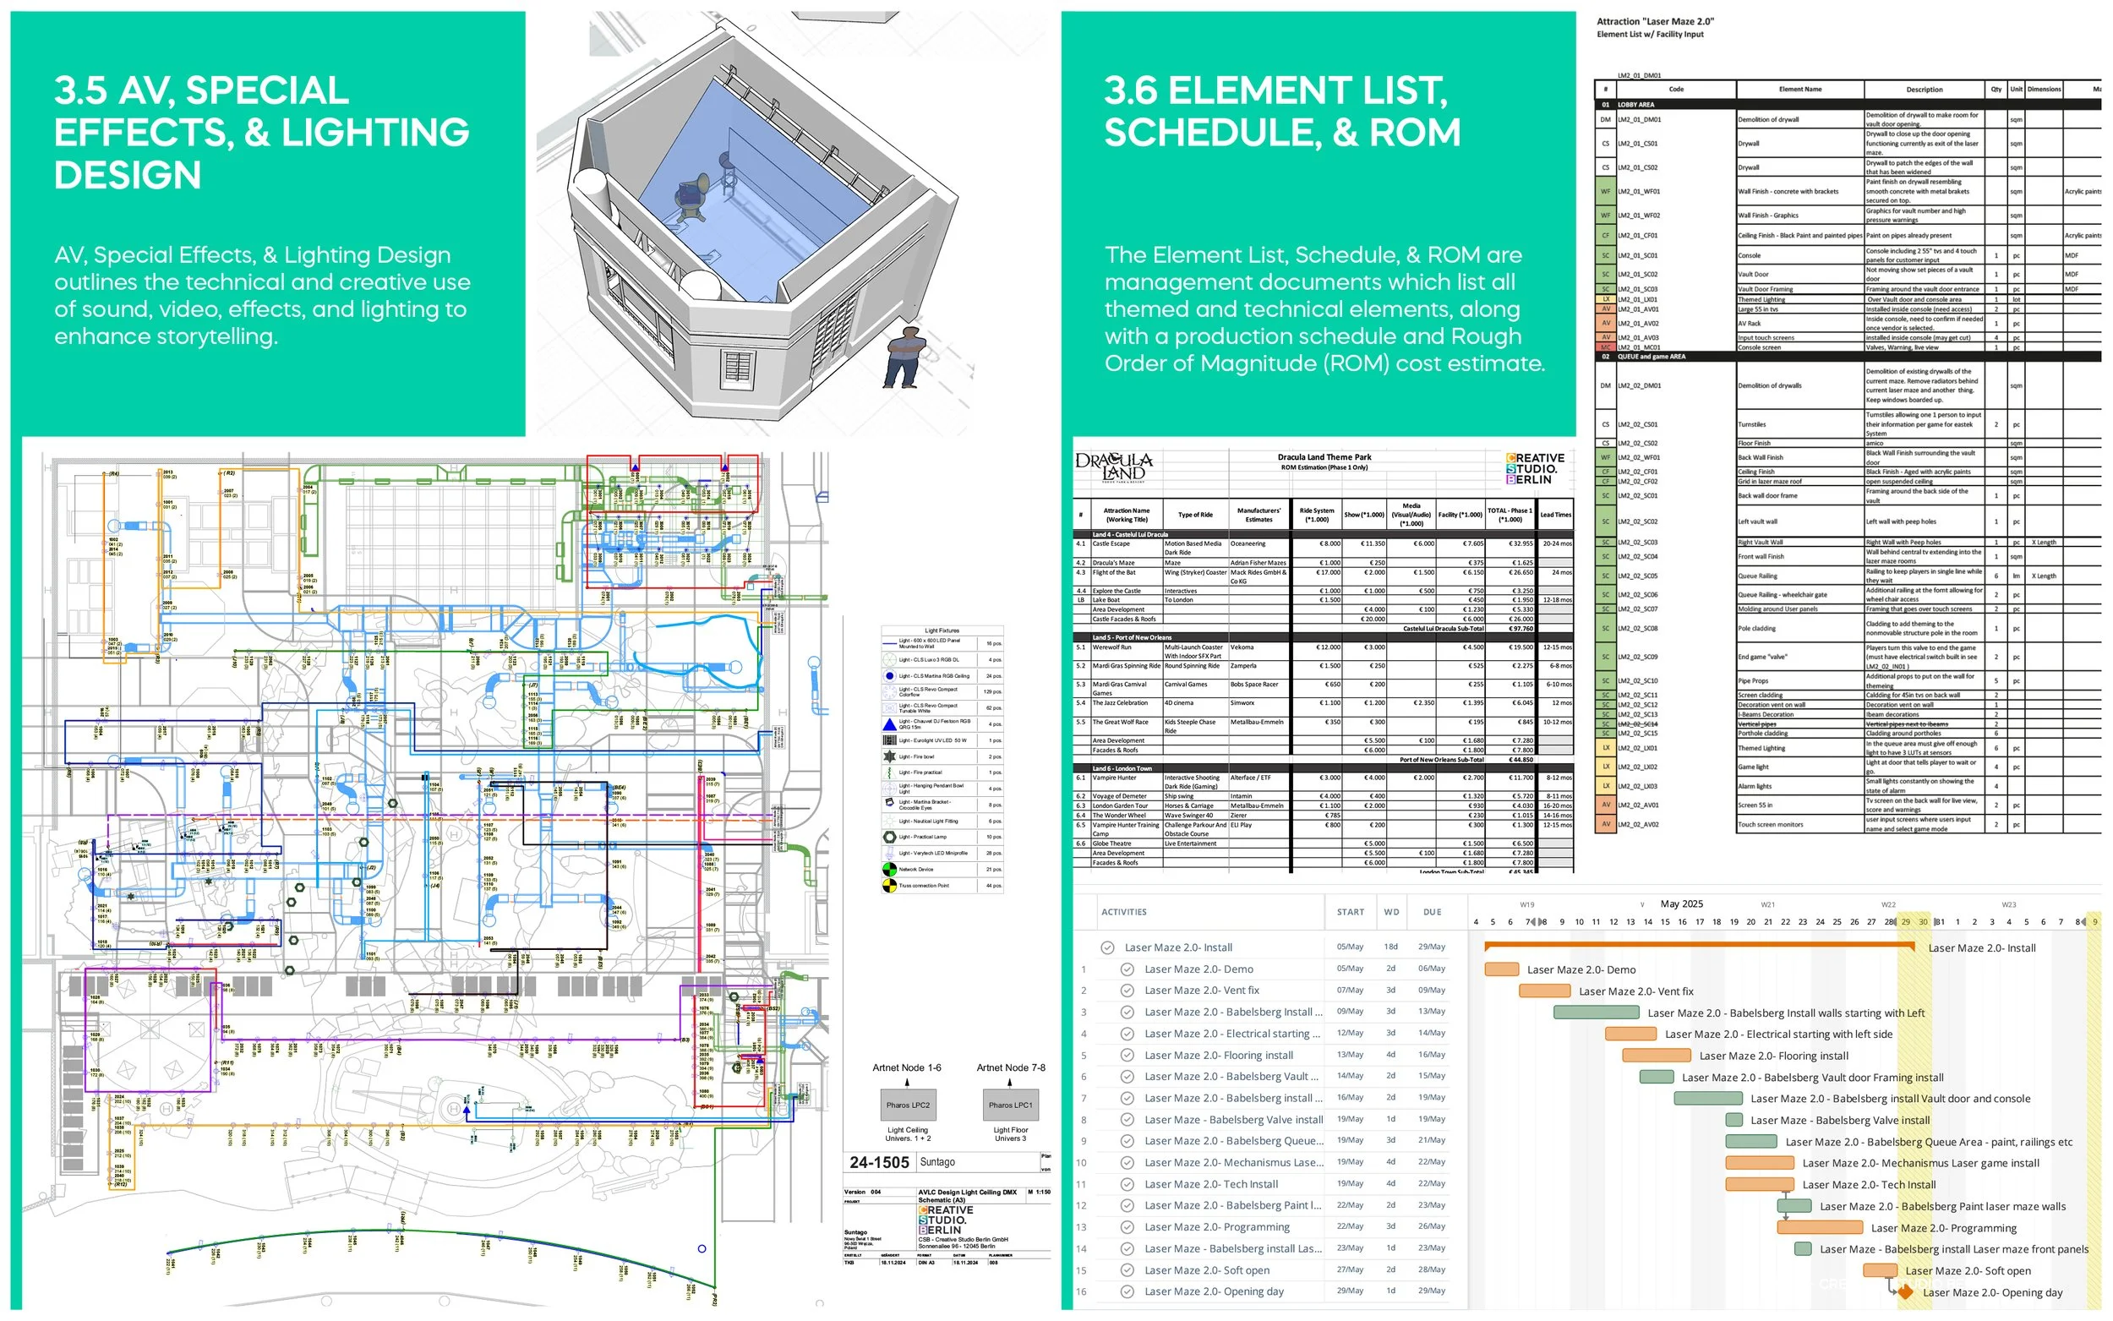The height and width of the screenshot is (1321, 2113).
Task: Click the DUE column header
Action: [1432, 912]
